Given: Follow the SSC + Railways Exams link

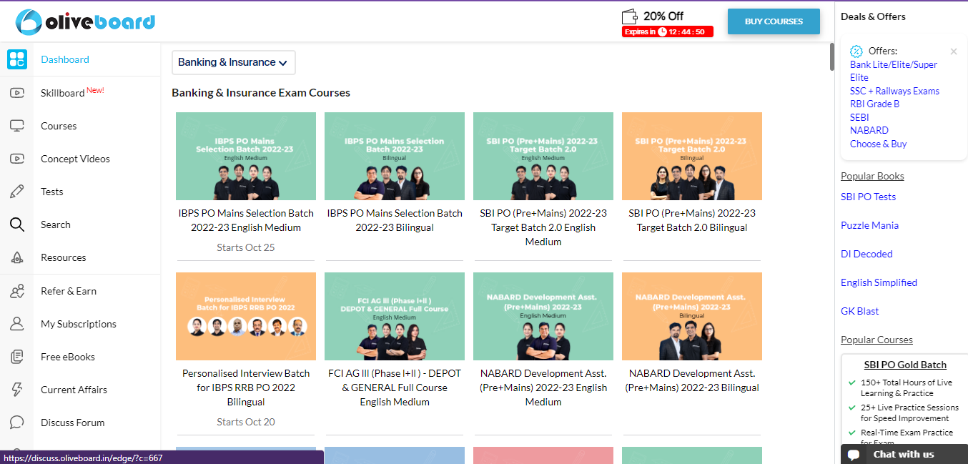Looking at the screenshot, I should pos(894,91).
